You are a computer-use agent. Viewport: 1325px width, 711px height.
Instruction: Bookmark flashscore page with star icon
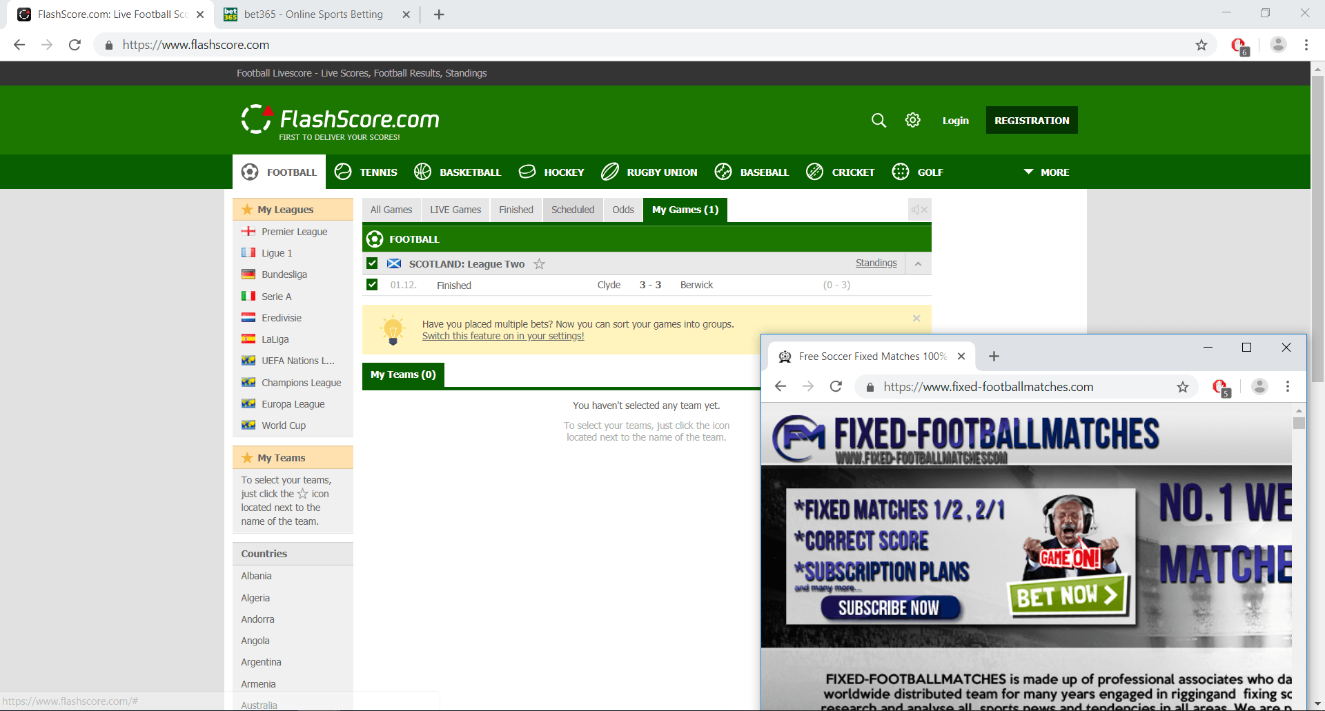pos(1201,45)
